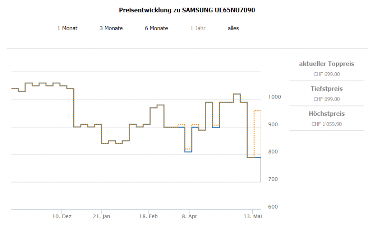The image size is (368, 229).
Task: Display the alles full price history
Action: pos(233,28)
